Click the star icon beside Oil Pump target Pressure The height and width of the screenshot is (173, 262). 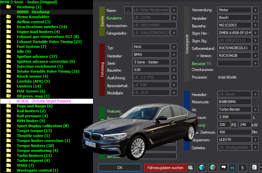pyautogui.click(x=10, y=101)
